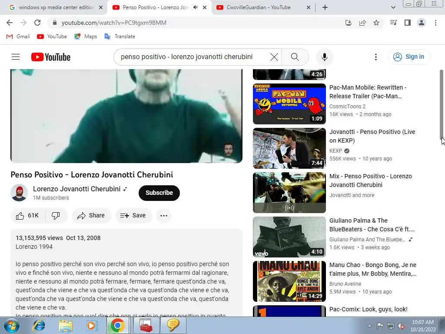Click the 13,153,595 views text
Image resolution: width=445 pixels, height=334 pixels.
point(39,238)
